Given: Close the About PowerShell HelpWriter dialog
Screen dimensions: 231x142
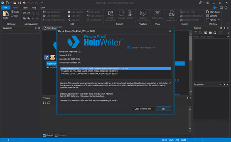Looking at the screenshot, I should point(170,31).
